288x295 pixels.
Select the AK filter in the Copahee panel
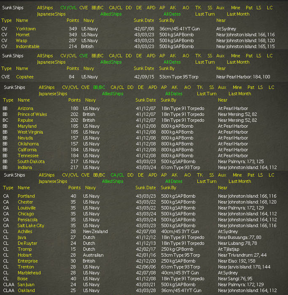173,56
